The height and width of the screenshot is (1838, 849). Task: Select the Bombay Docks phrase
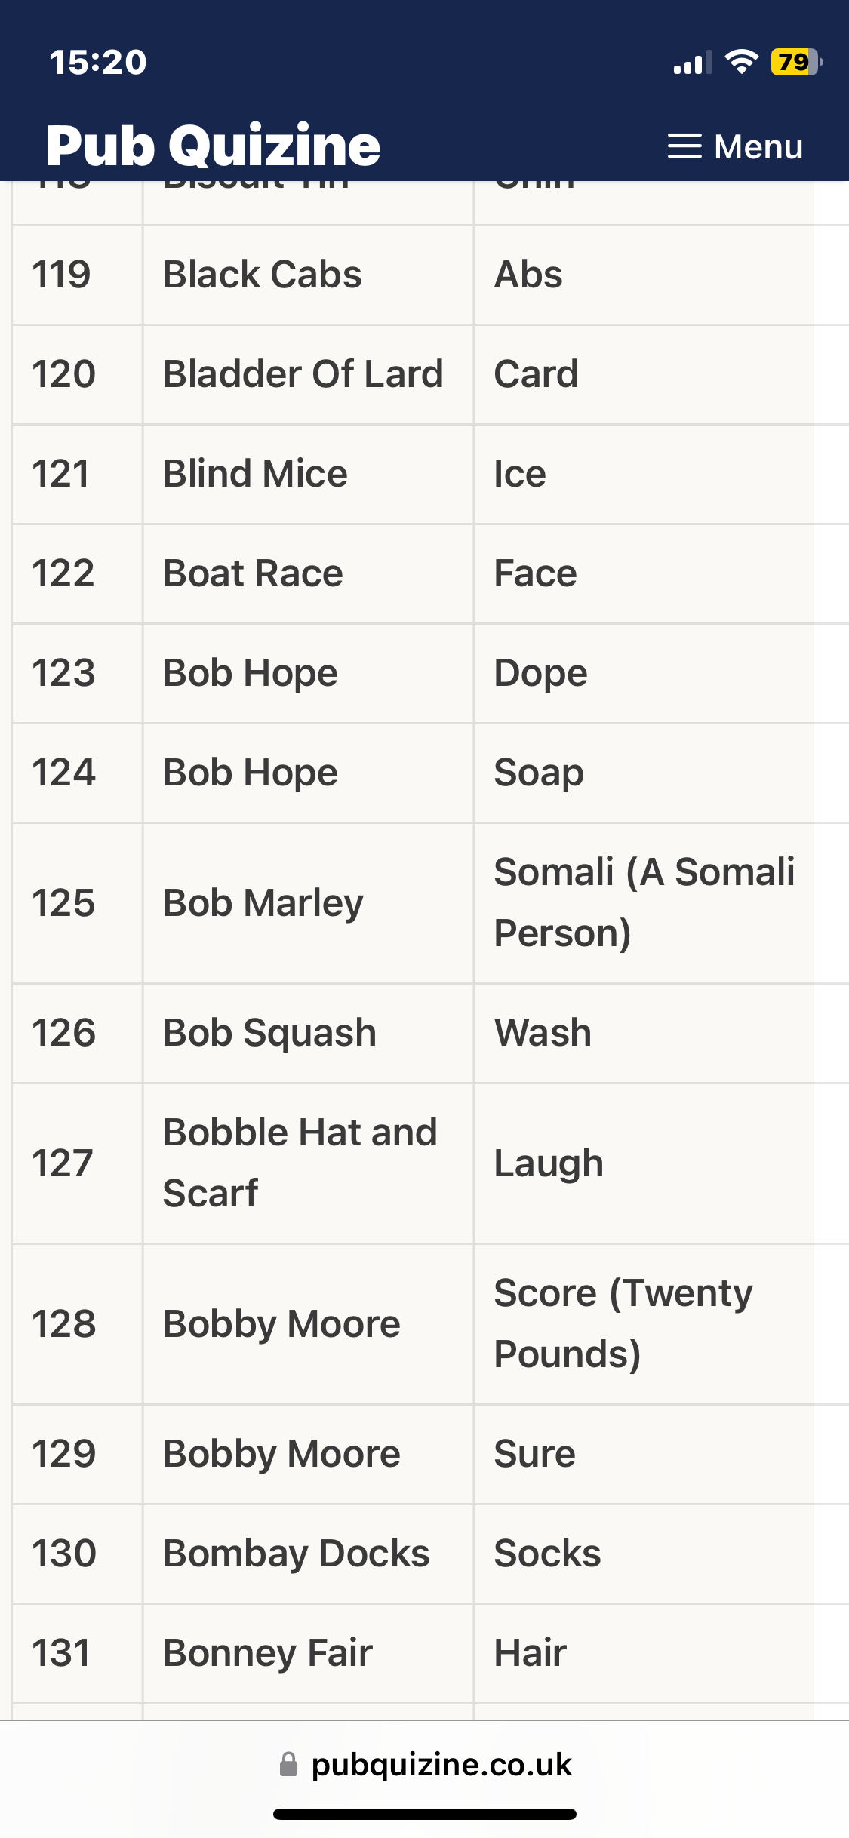point(296,1554)
